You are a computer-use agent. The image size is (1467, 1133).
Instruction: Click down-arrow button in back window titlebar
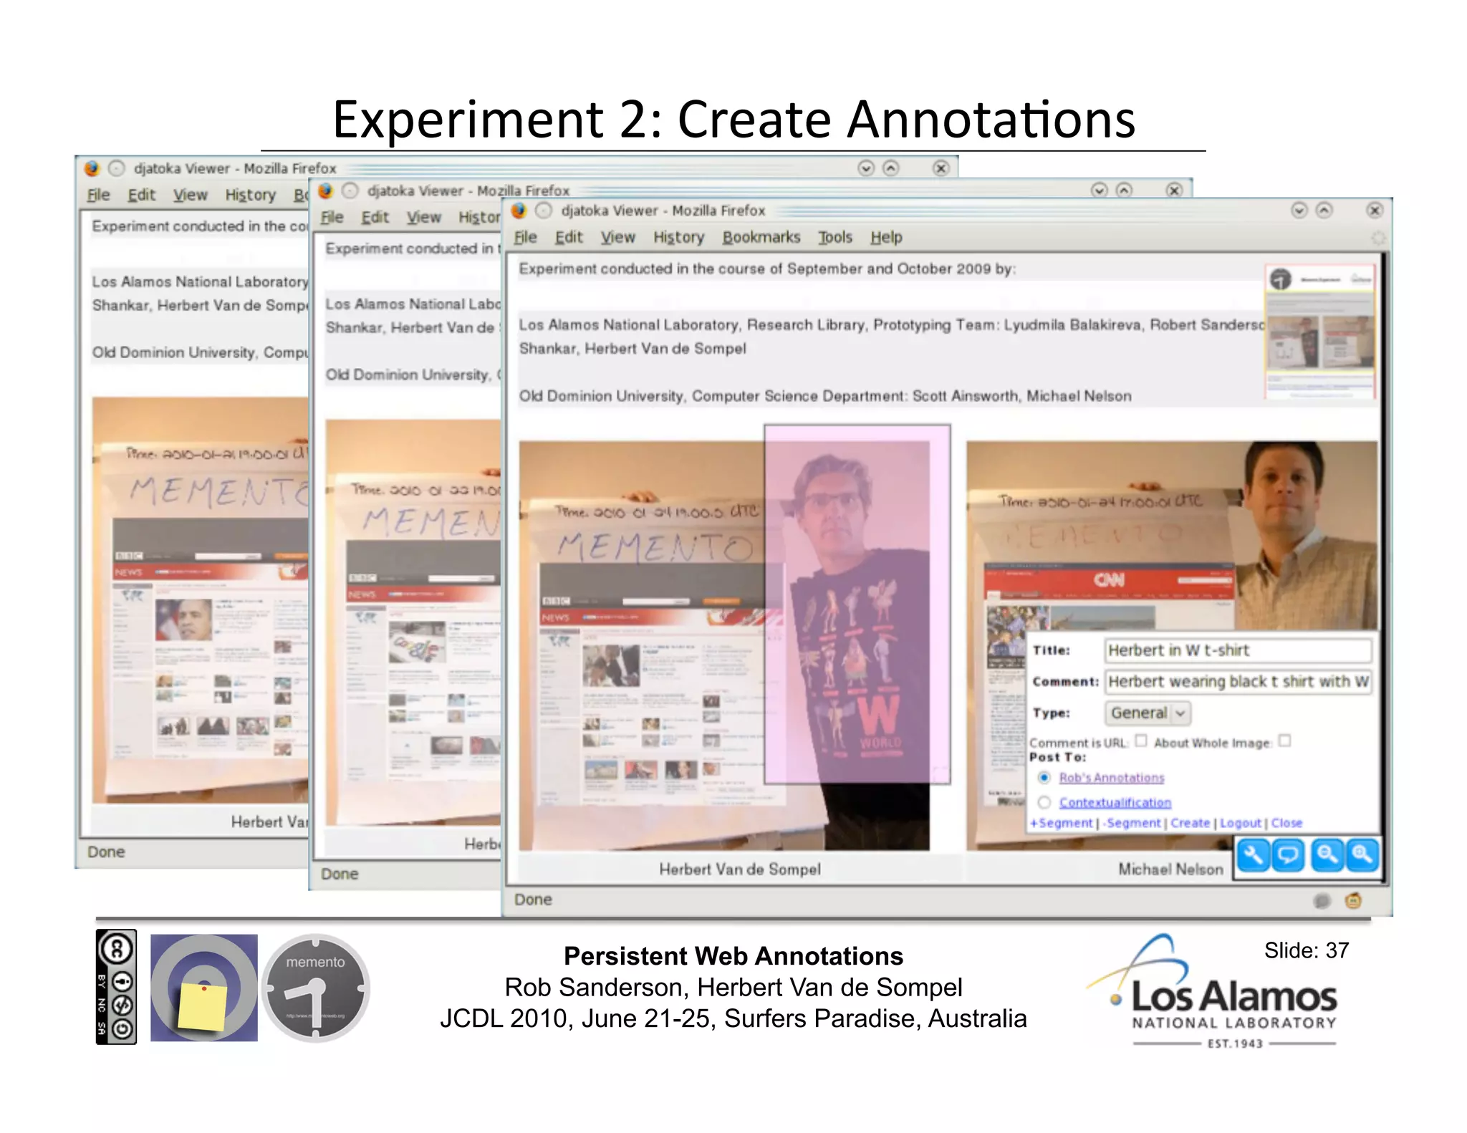point(866,168)
